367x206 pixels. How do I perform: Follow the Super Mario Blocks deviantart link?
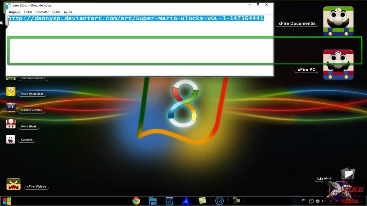135,18
